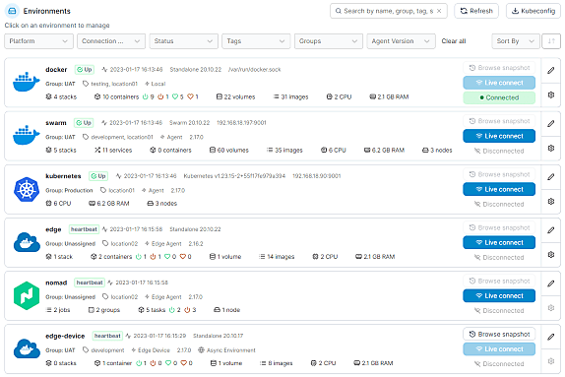Screen dimensions: 565x377
Task: Open settings gear icon for docker environment
Action: pyautogui.click(x=550, y=94)
